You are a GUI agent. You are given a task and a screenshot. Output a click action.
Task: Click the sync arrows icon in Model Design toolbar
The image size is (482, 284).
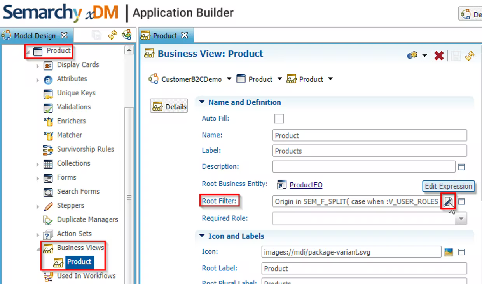(113, 35)
